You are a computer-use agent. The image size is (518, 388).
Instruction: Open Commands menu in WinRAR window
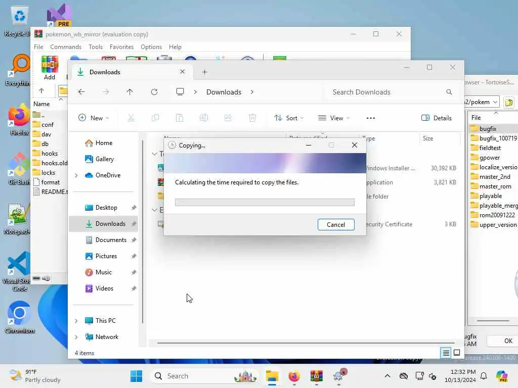[x=66, y=47]
